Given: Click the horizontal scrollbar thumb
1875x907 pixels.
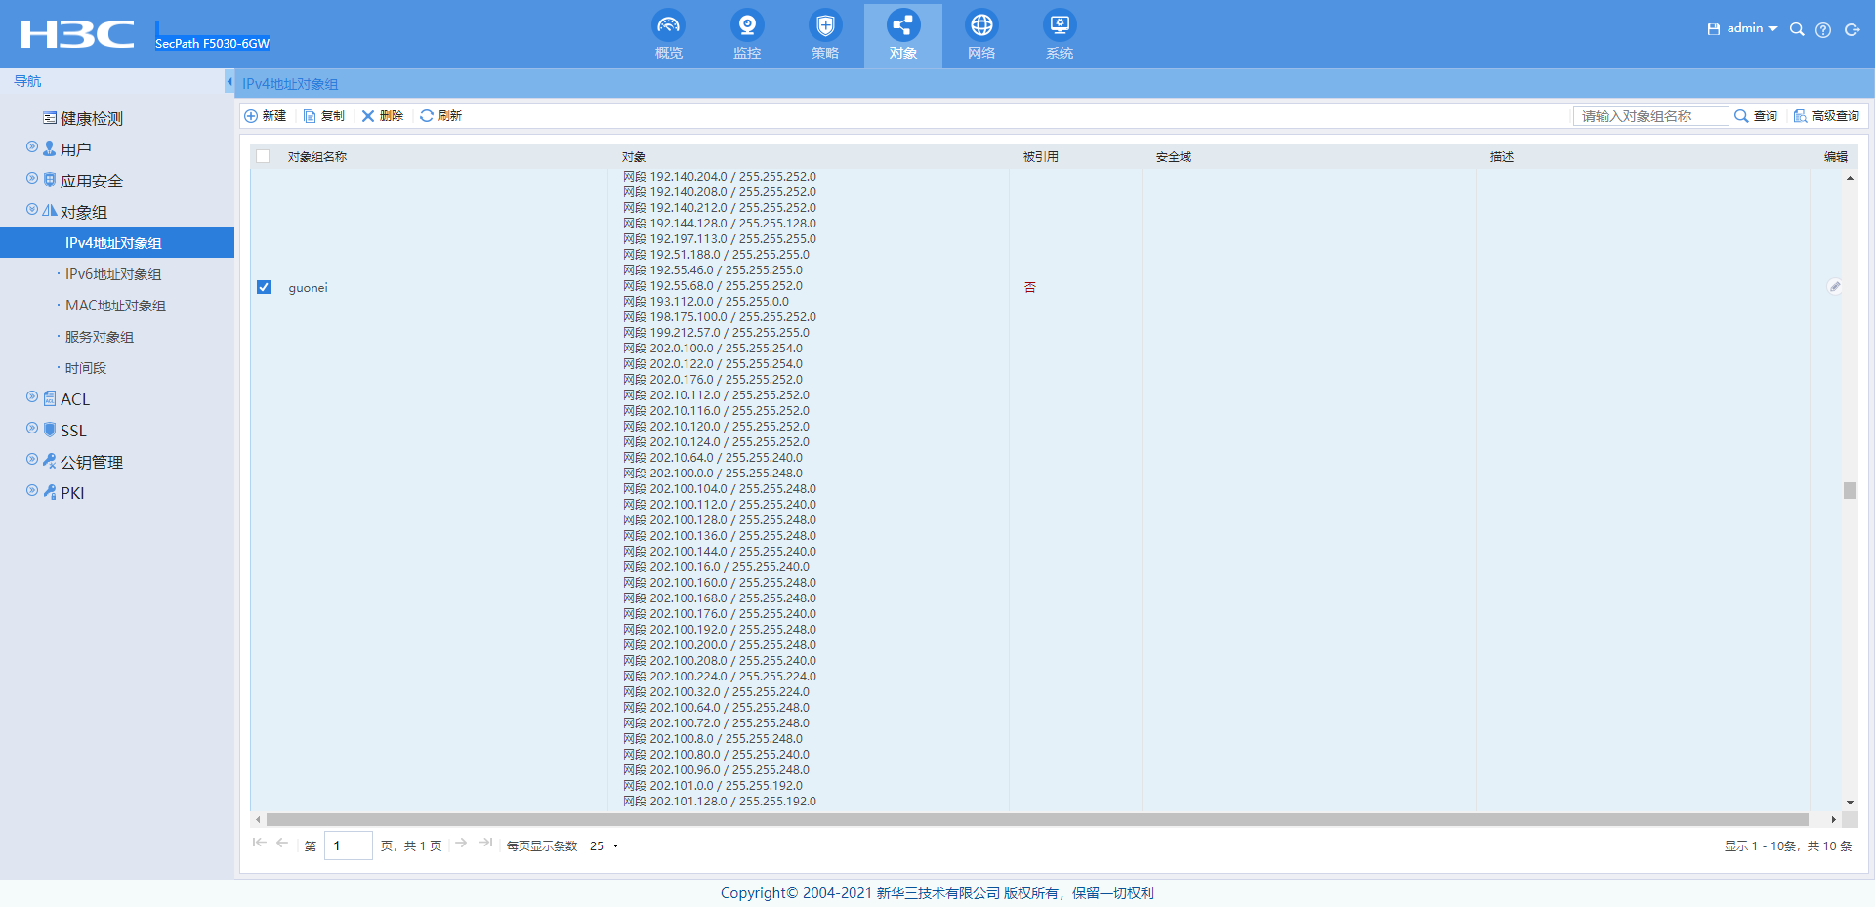Looking at the screenshot, I should pyautogui.click(x=1037, y=820).
